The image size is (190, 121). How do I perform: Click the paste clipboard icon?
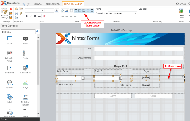(16, 9)
